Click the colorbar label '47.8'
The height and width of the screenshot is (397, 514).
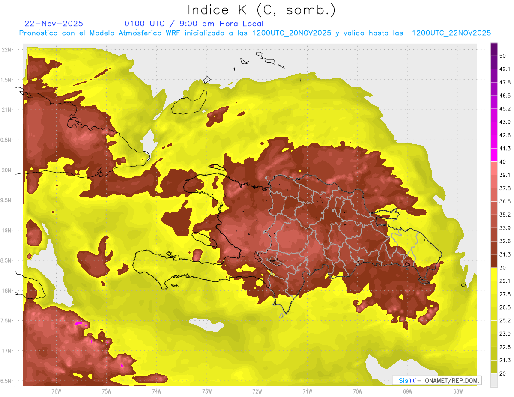505,82
